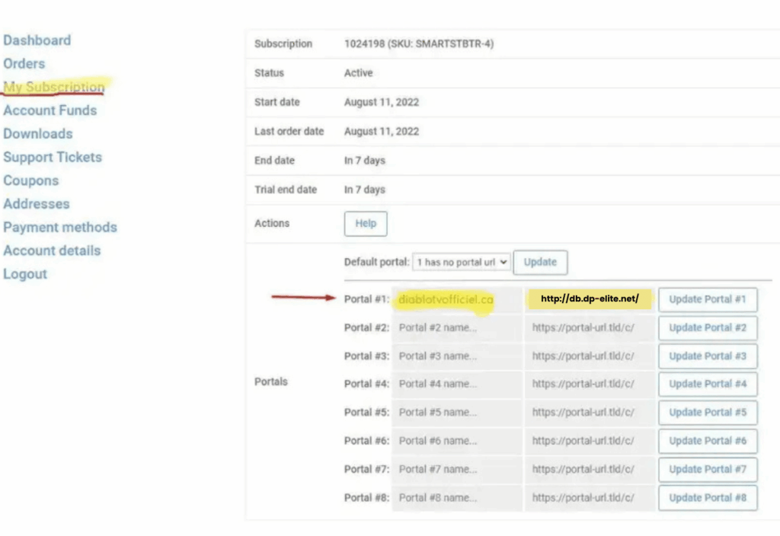Viewport: 780px width, 536px height.
Task: Click Logout in sidebar
Action: click(24, 274)
